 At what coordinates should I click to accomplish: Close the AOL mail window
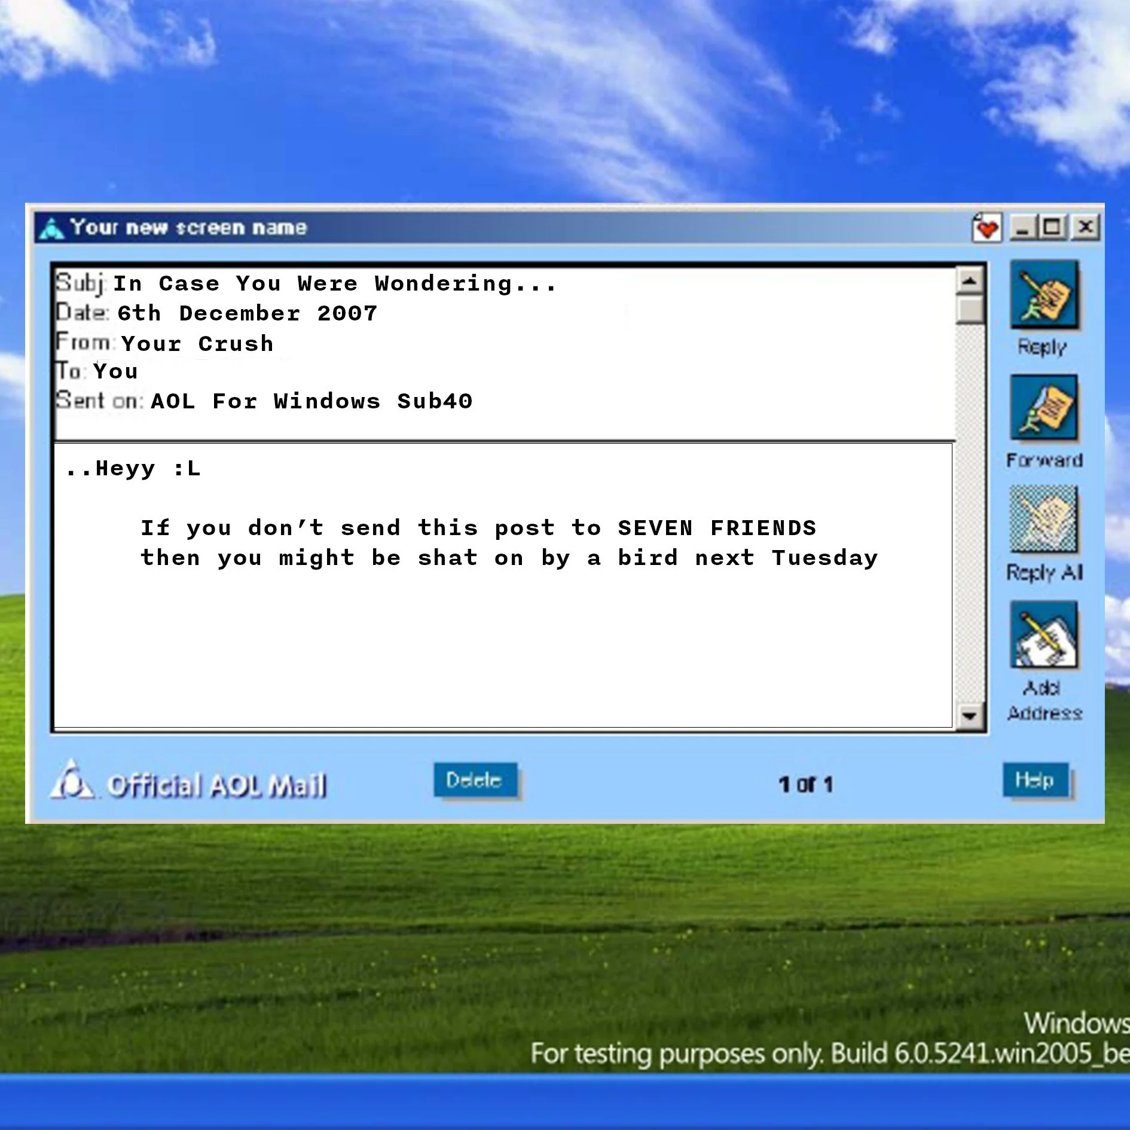pyautogui.click(x=1085, y=228)
